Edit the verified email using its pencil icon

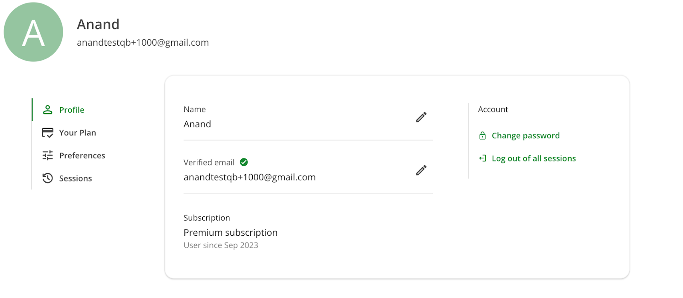(421, 170)
